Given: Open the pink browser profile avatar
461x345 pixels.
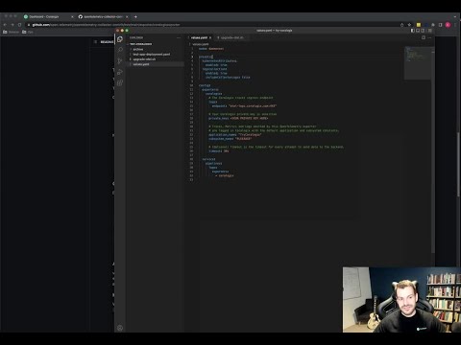Looking at the screenshot, I should click(x=448, y=25).
